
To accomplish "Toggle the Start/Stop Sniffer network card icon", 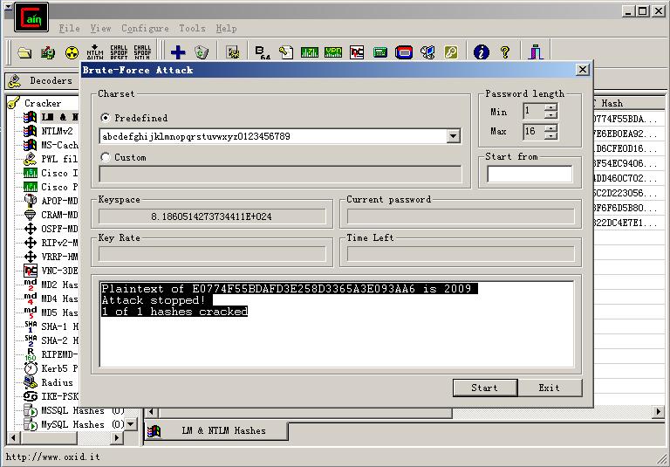I will click(48, 52).
